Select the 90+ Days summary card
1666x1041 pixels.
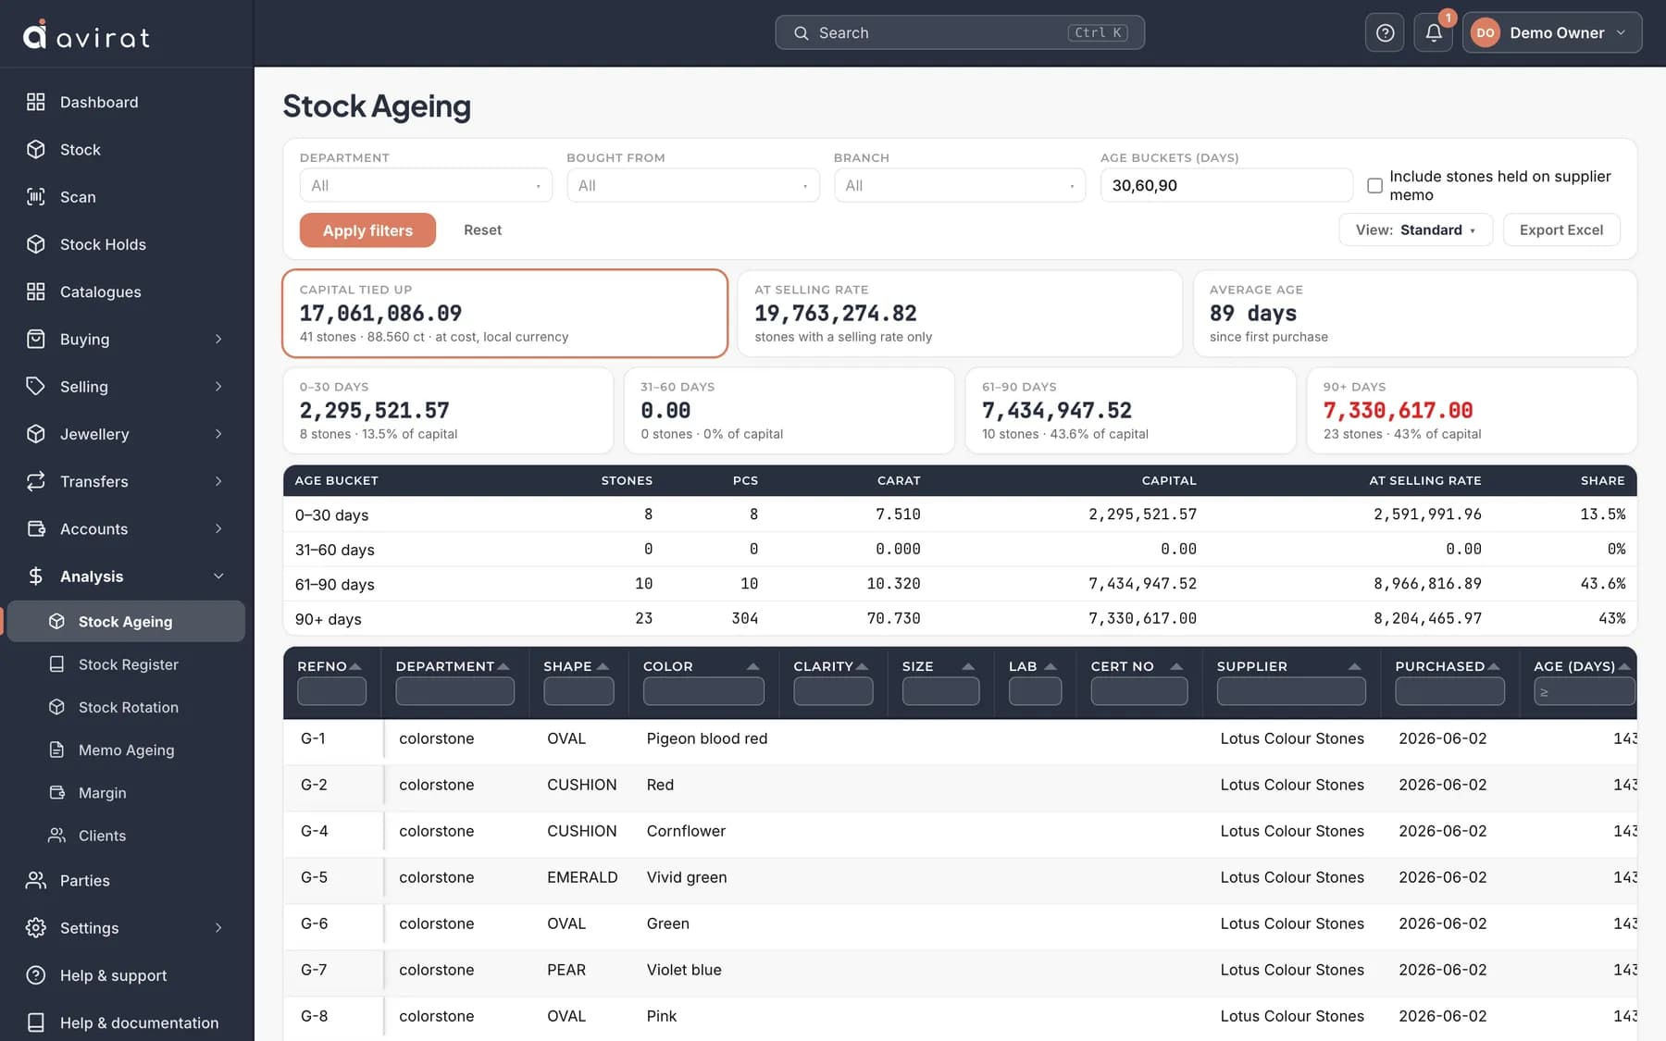click(x=1471, y=411)
